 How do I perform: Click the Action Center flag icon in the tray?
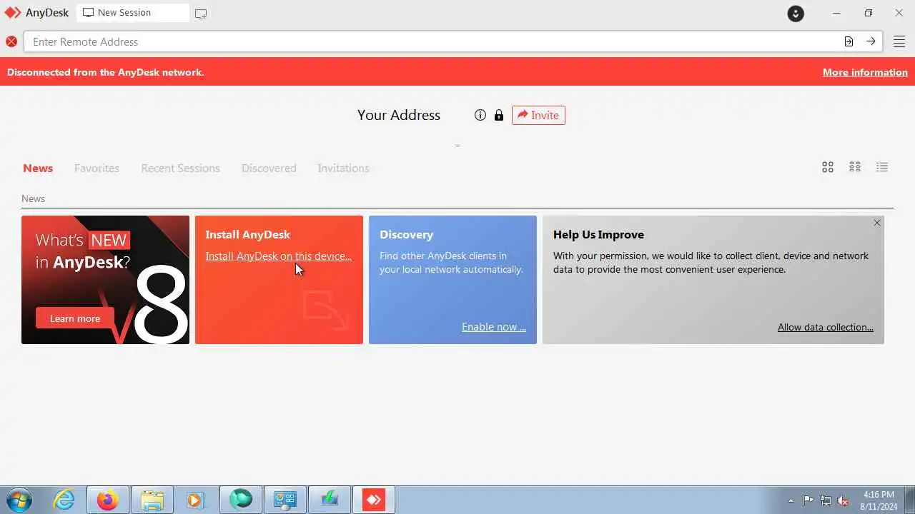click(x=808, y=500)
